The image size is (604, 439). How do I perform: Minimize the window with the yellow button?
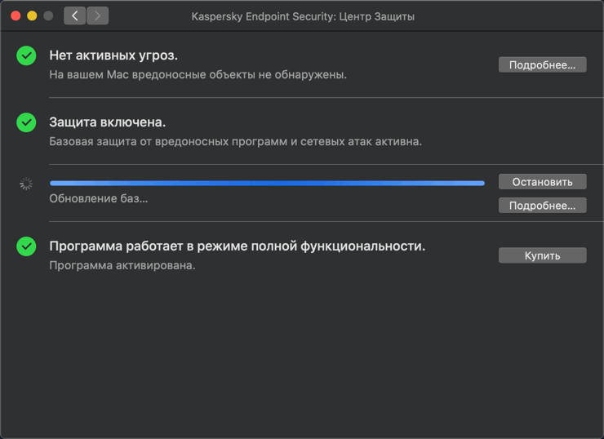point(32,16)
